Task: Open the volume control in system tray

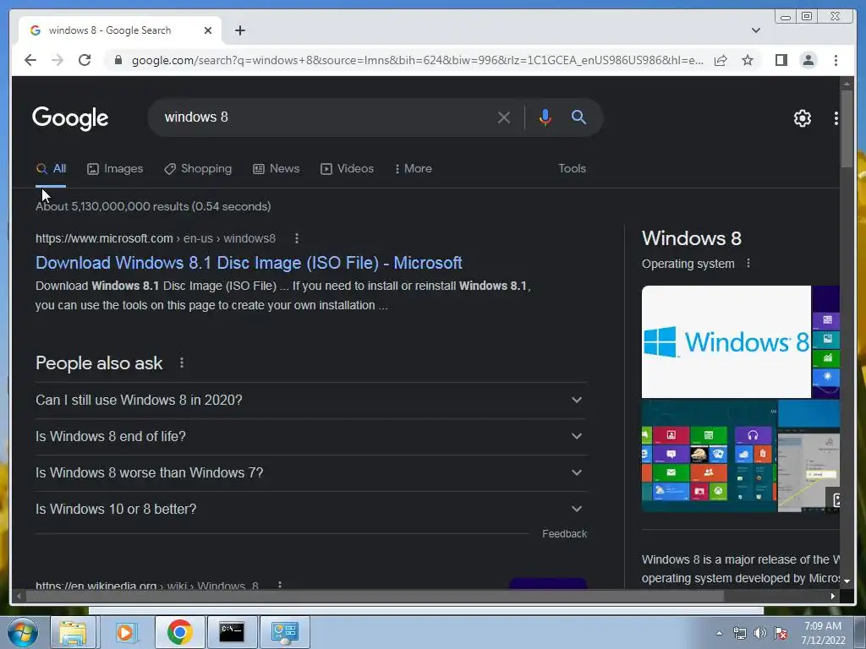Action: (x=760, y=633)
